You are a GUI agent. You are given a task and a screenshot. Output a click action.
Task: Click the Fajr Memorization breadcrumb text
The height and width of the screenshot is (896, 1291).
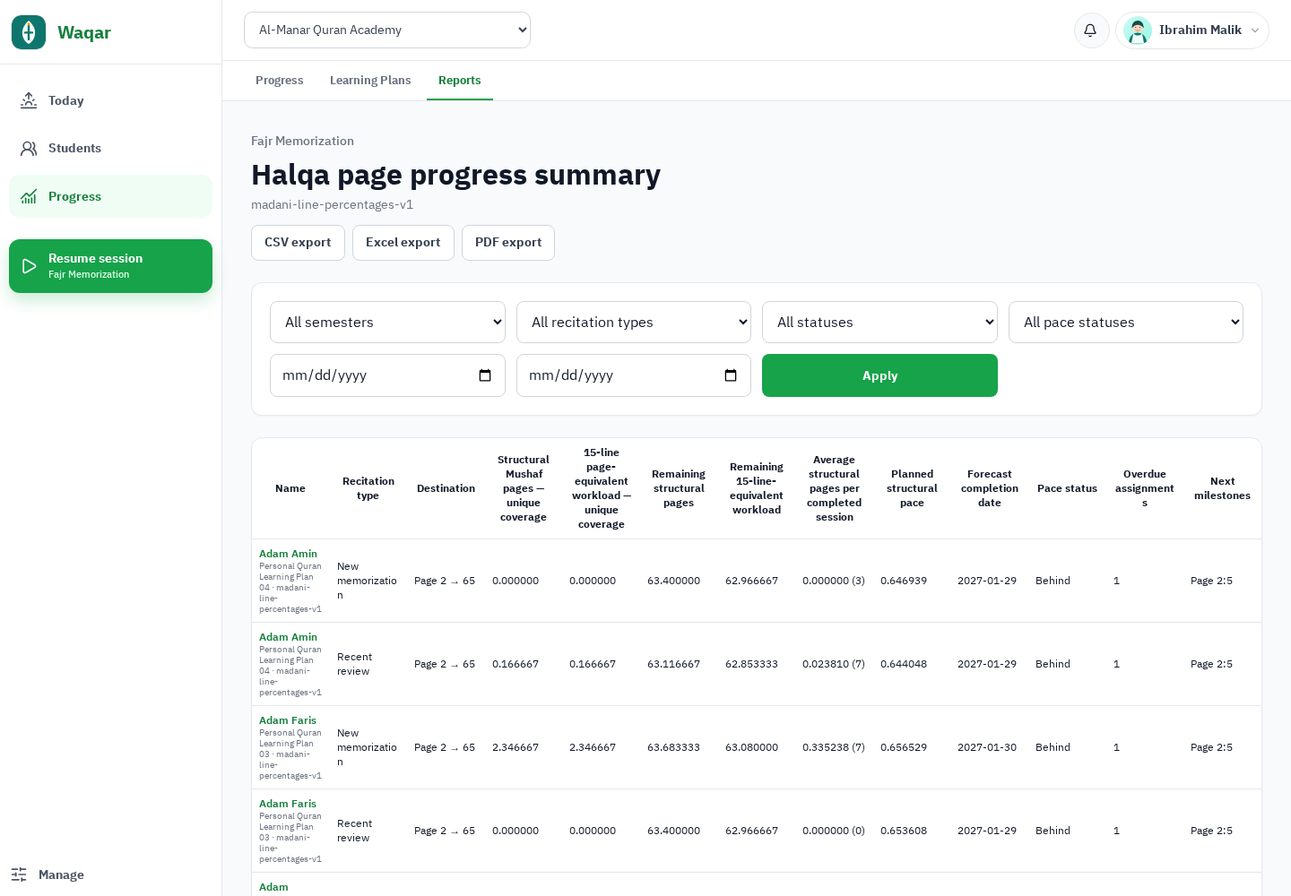pos(302,141)
